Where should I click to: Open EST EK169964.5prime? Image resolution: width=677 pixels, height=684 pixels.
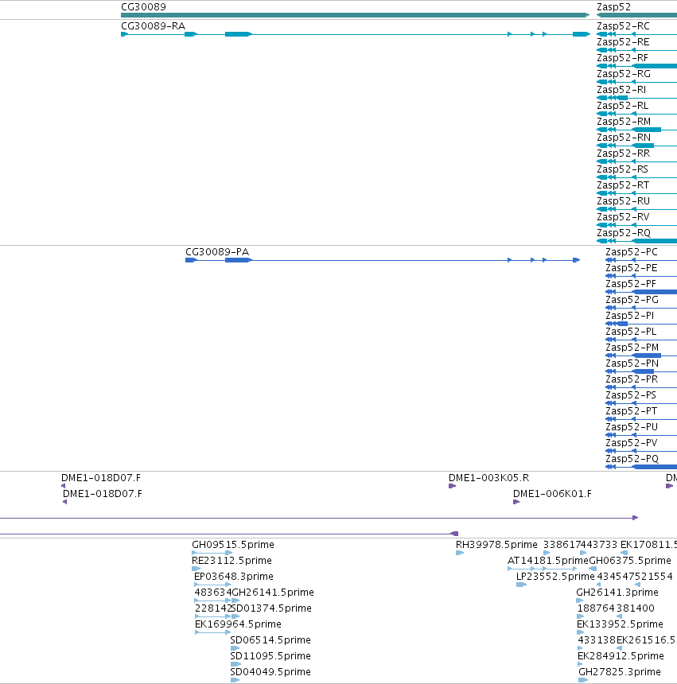(x=238, y=624)
